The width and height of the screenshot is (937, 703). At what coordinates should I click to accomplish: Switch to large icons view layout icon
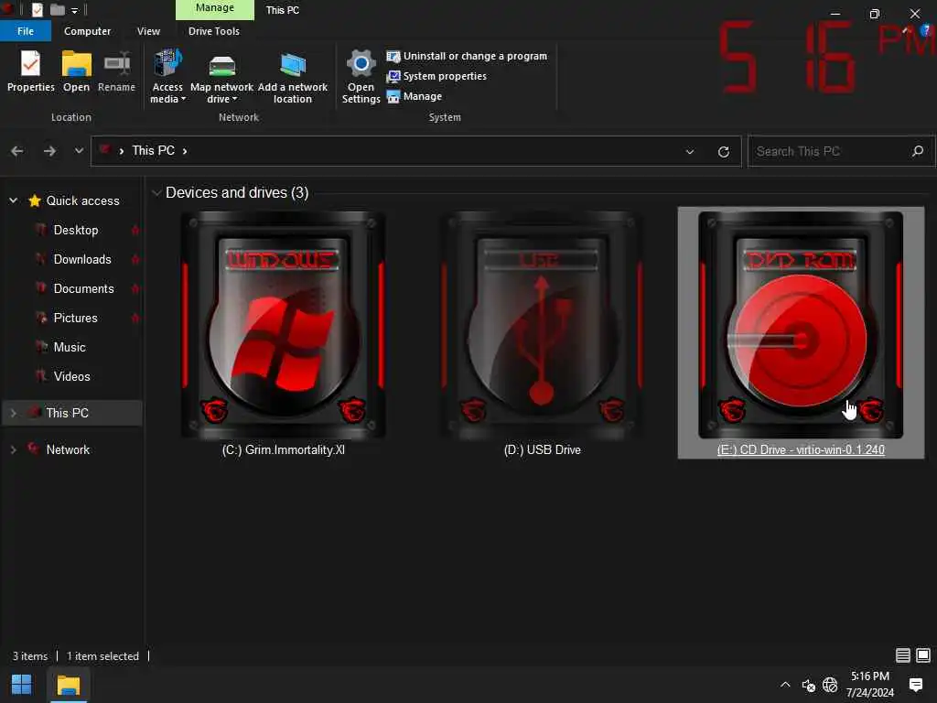click(923, 655)
